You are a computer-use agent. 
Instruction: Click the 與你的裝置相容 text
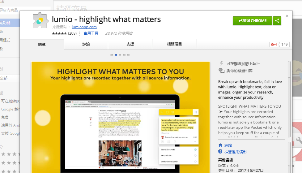pos(239,71)
